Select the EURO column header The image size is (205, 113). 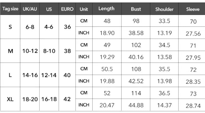click(x=67, y=9)
